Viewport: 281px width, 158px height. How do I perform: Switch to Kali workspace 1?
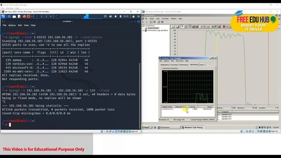click(x=37, y=17)
